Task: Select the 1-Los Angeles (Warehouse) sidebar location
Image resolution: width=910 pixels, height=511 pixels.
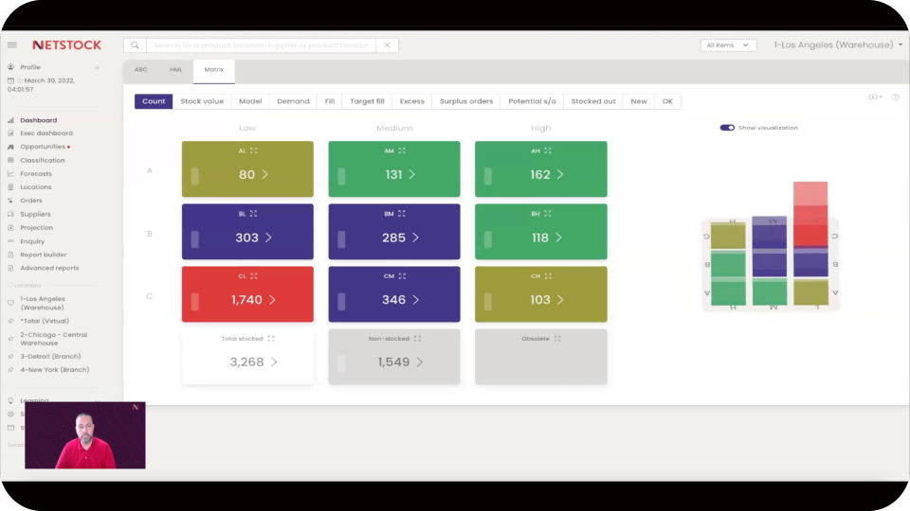Action: [43, 303]
